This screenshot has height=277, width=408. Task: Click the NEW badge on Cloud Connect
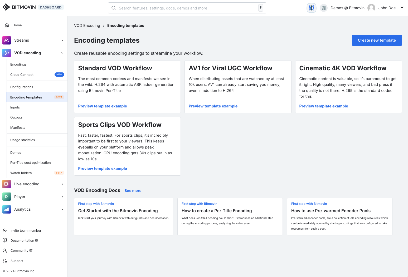pyautogui.click(x=59, y=75)
